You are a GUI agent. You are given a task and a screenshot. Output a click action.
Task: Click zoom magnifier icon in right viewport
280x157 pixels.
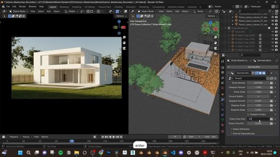215,37
